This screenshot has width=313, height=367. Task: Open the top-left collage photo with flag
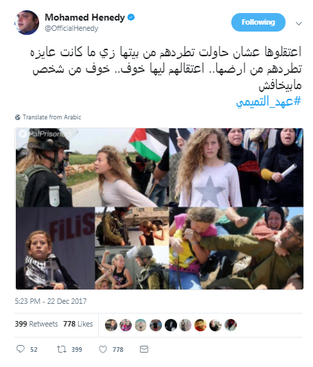pos(92,167)
